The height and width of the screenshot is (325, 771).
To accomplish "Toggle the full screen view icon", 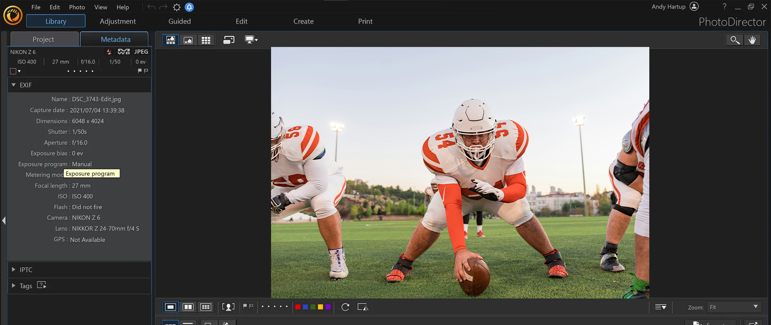I will point(229,40).
